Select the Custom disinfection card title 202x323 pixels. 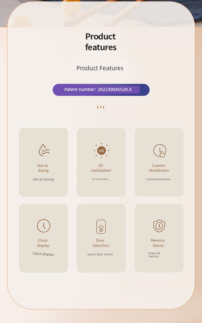point(159,168)
